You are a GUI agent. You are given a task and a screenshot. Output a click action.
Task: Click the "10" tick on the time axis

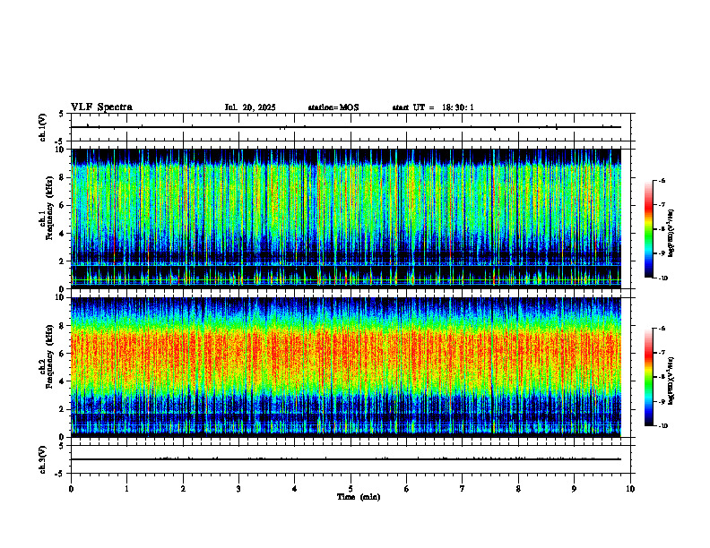pyautogui.click(x=630, y=489)
